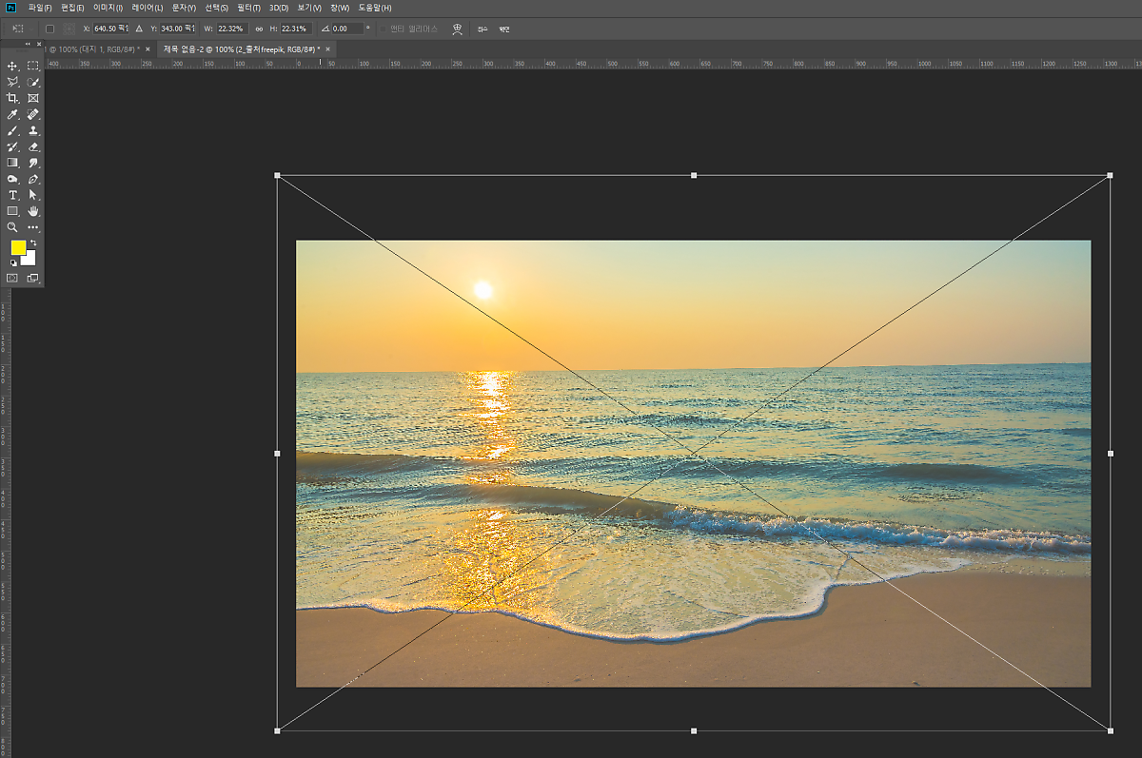Open the Edit Toolbar three-dots menu
Image resolution: width=1142 pixels, height=758 pixels.
pyautogui.click(x=33, y=227)
